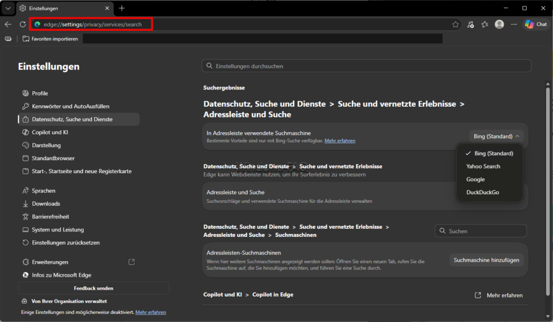Click the browser back arrow
553x322 pixels.
tap(8, 24)
